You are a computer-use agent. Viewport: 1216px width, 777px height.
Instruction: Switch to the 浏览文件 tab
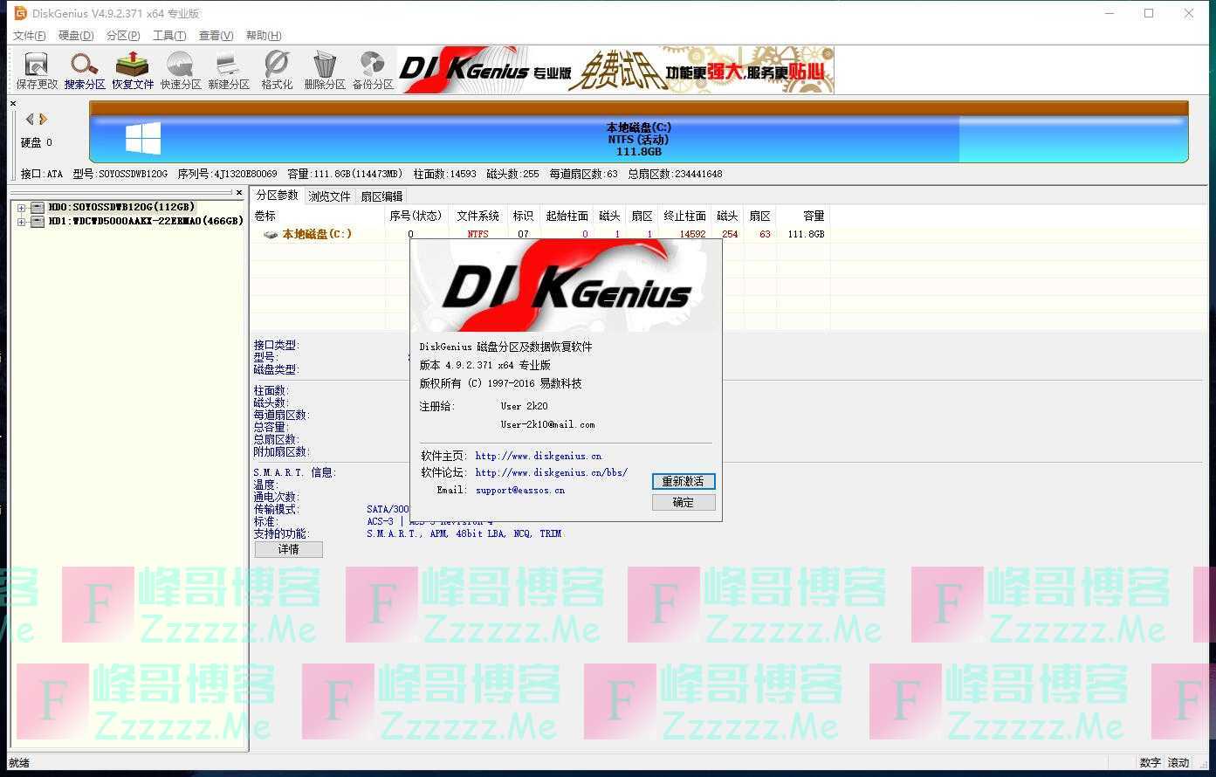click(x=329, y=196)
